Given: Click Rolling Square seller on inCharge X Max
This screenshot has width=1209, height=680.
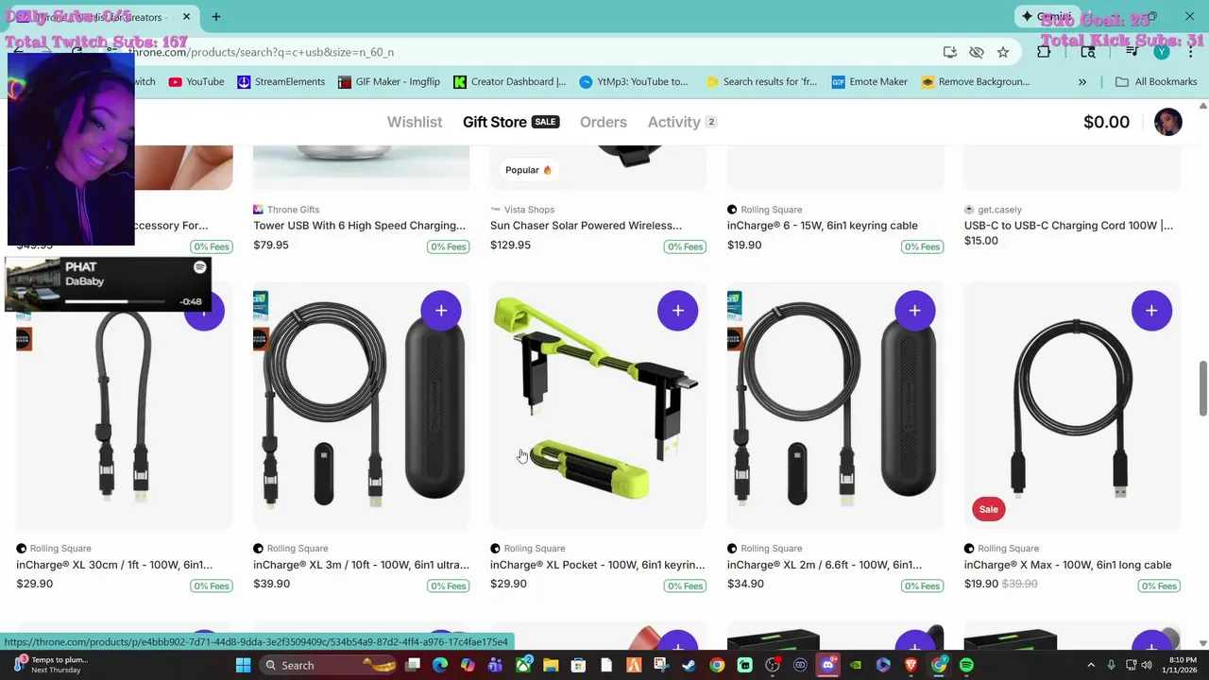Looking at the screenshot, I should click(x=1008, y=549).
